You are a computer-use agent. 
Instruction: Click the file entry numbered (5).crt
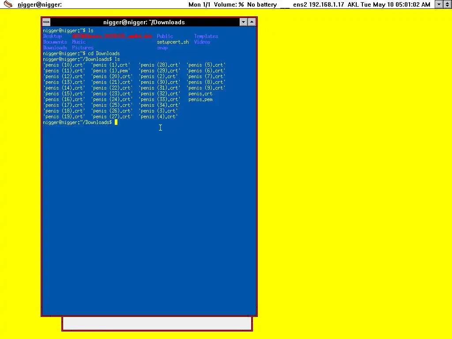[x=206, y=65]
